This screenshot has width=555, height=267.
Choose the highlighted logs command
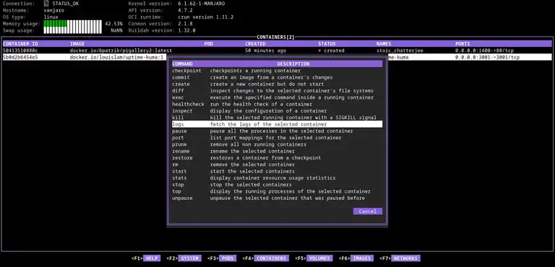tap(277, 125)
